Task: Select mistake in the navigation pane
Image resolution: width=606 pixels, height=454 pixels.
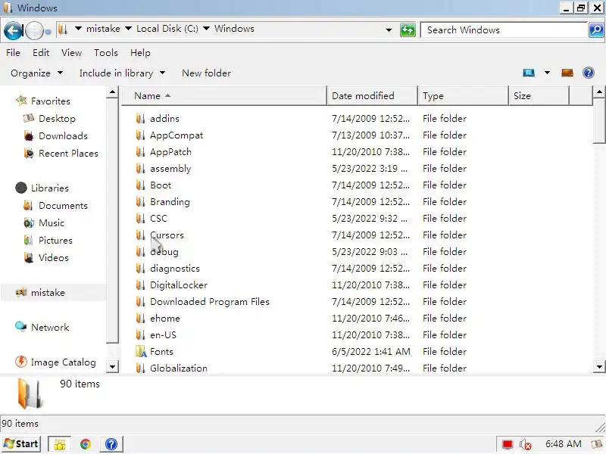Action: 48,293
